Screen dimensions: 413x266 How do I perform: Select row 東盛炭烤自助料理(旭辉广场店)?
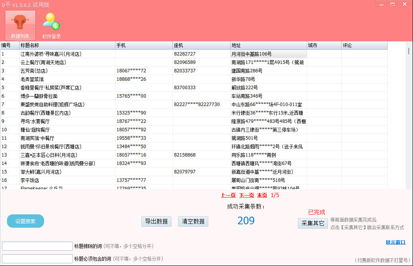[x=194, y=104]
